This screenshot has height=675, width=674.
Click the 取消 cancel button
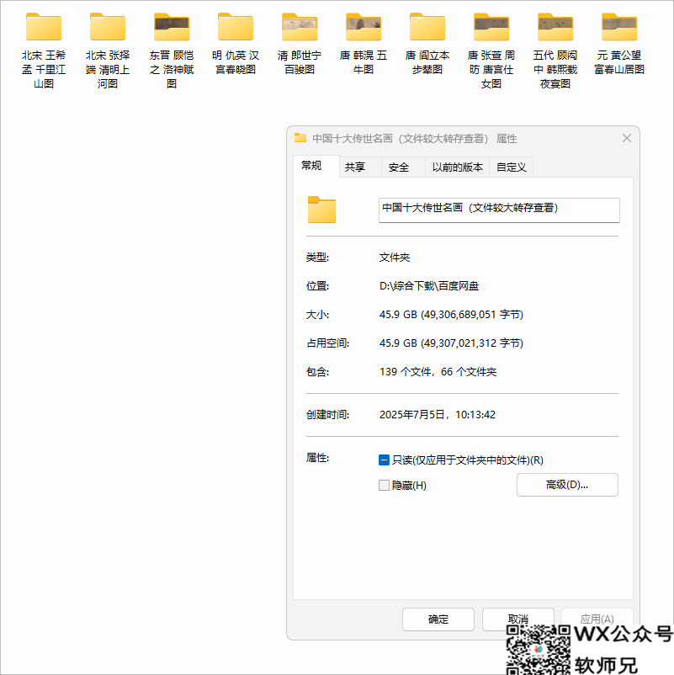tap(517, 619)
